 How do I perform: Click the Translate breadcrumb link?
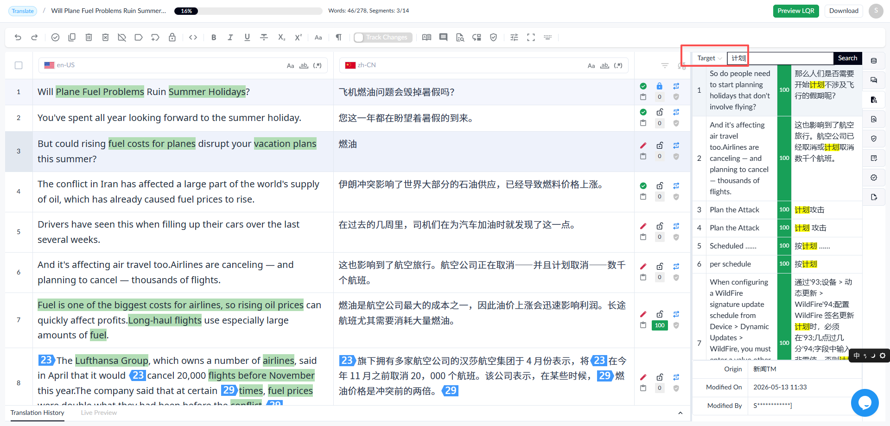23,11
